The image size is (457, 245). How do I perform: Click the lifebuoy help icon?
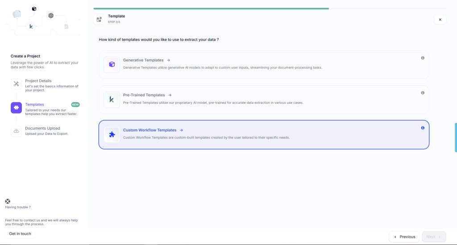8,201
